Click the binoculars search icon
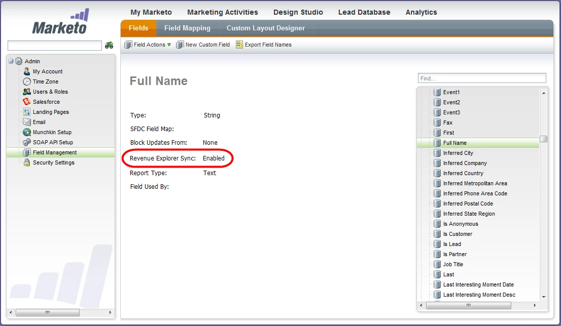This screenshot has height=326, width=561. pyautogui.click(x=109, y=46)
